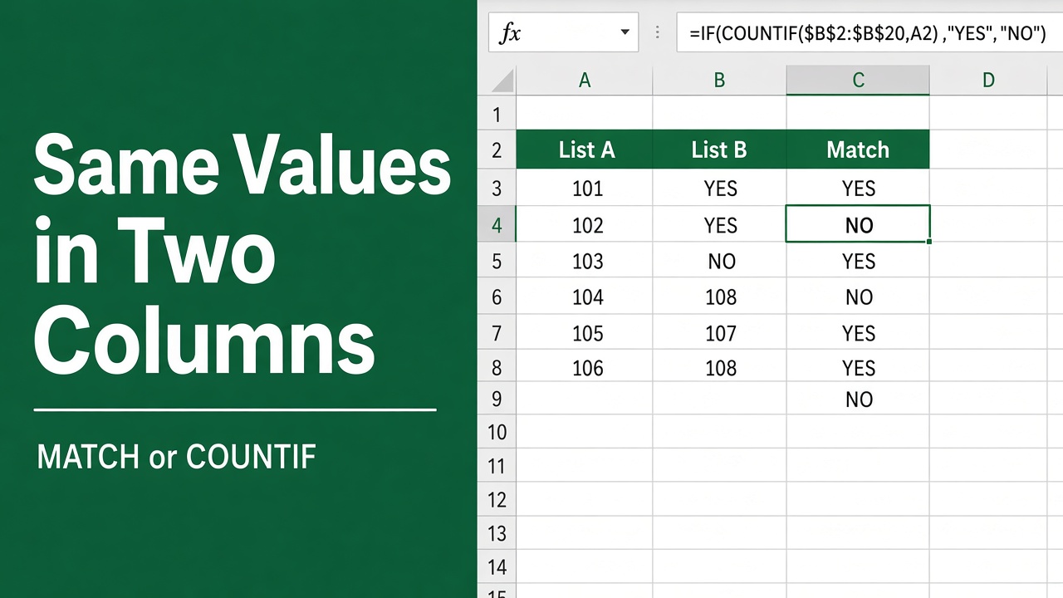Select the 108 cell in row 6

[719, 297]
